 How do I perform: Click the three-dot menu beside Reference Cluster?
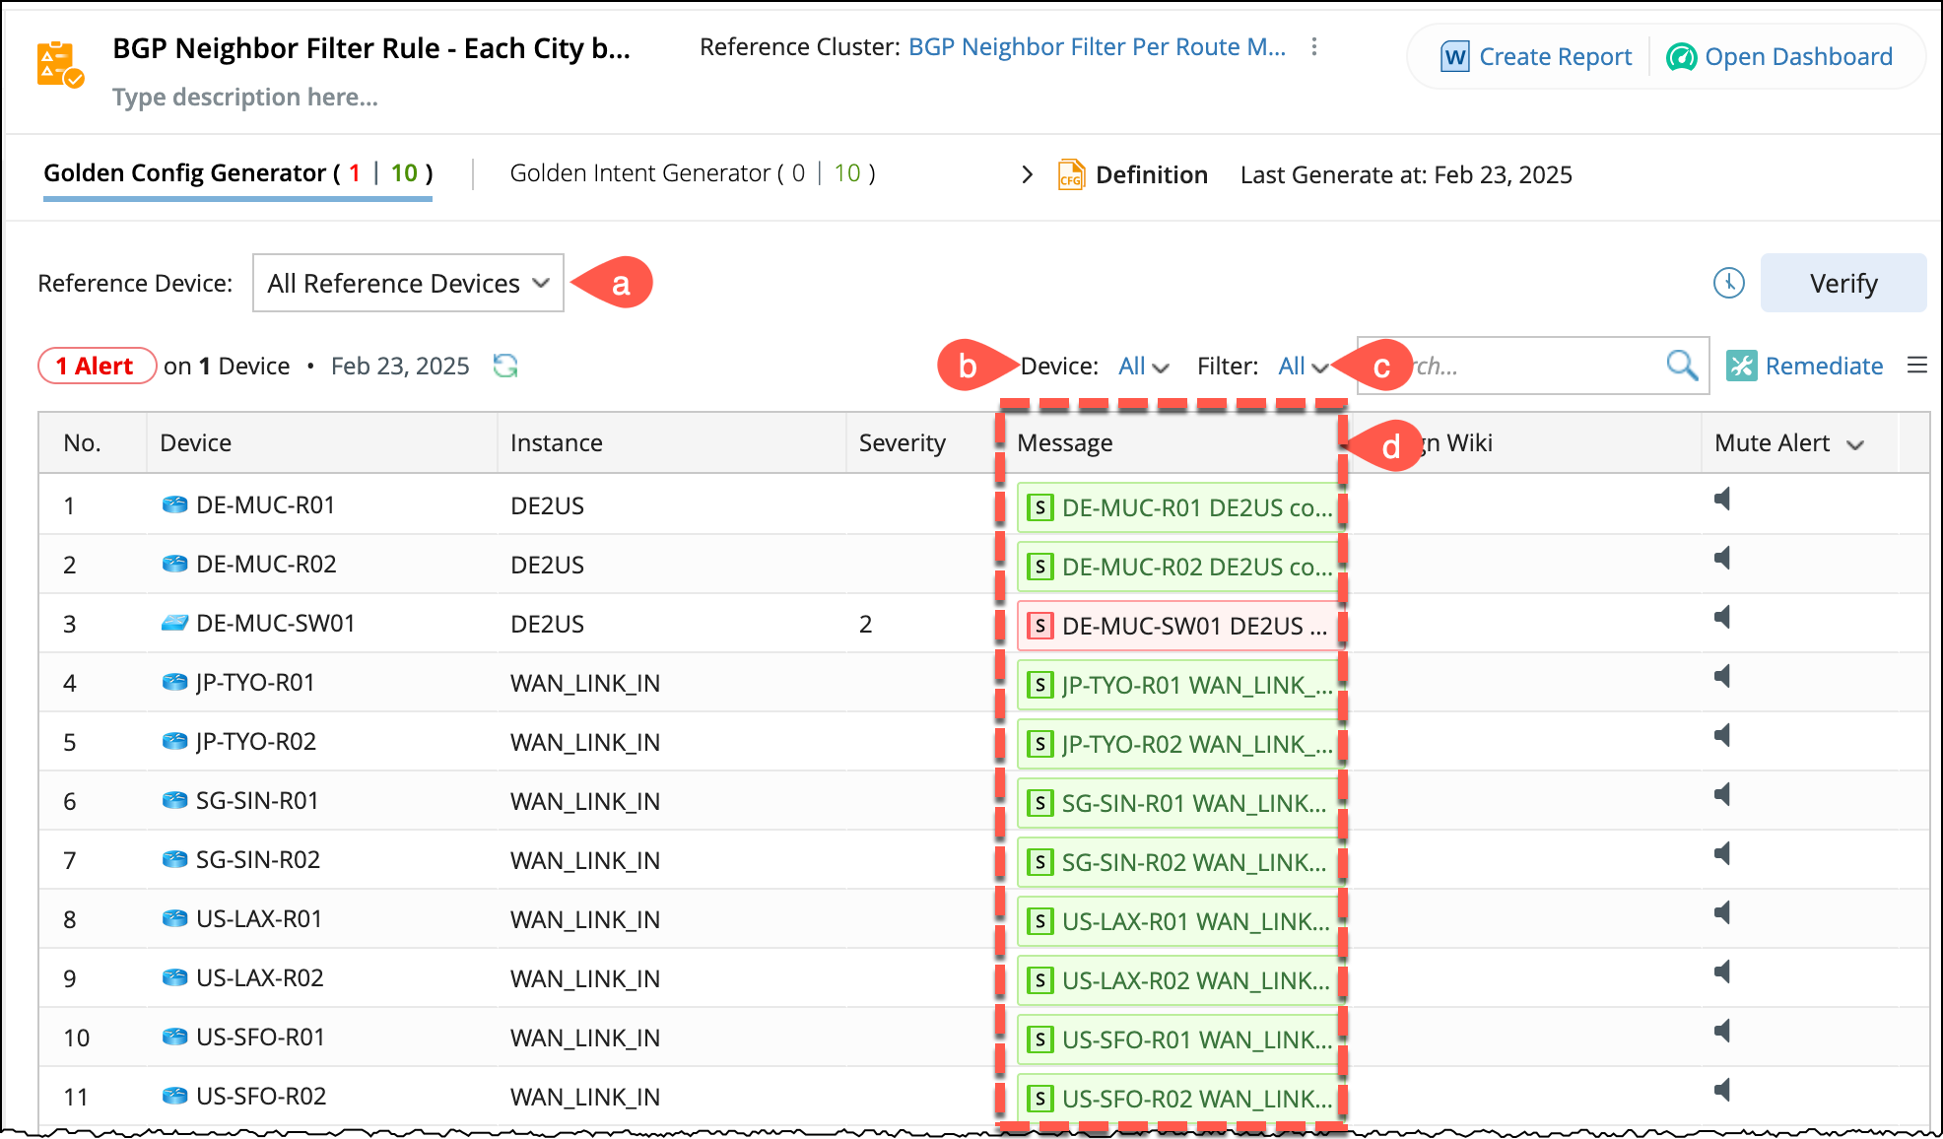coord(1313,47)
